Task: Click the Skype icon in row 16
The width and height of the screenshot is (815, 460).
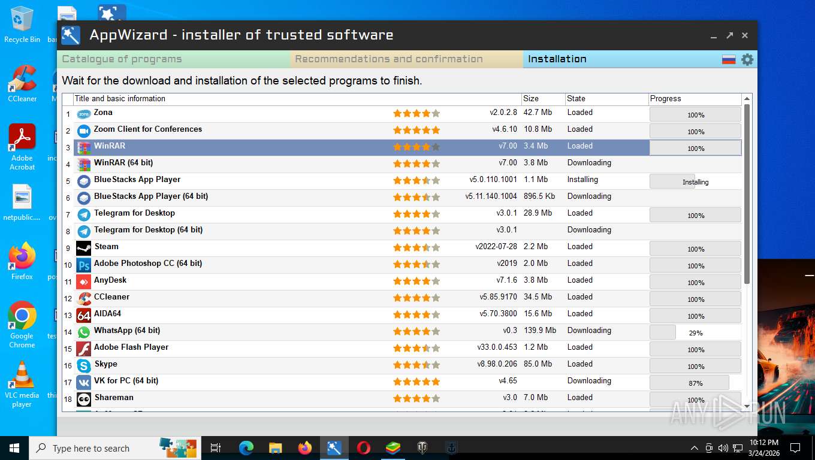Action: coord(84,365)
